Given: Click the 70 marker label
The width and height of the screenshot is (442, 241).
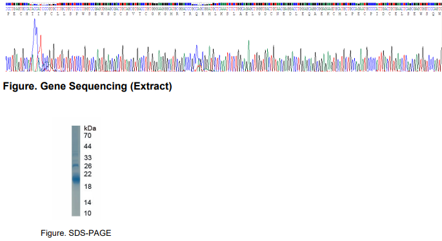Looking at the screenshot, I should (88, 136).
